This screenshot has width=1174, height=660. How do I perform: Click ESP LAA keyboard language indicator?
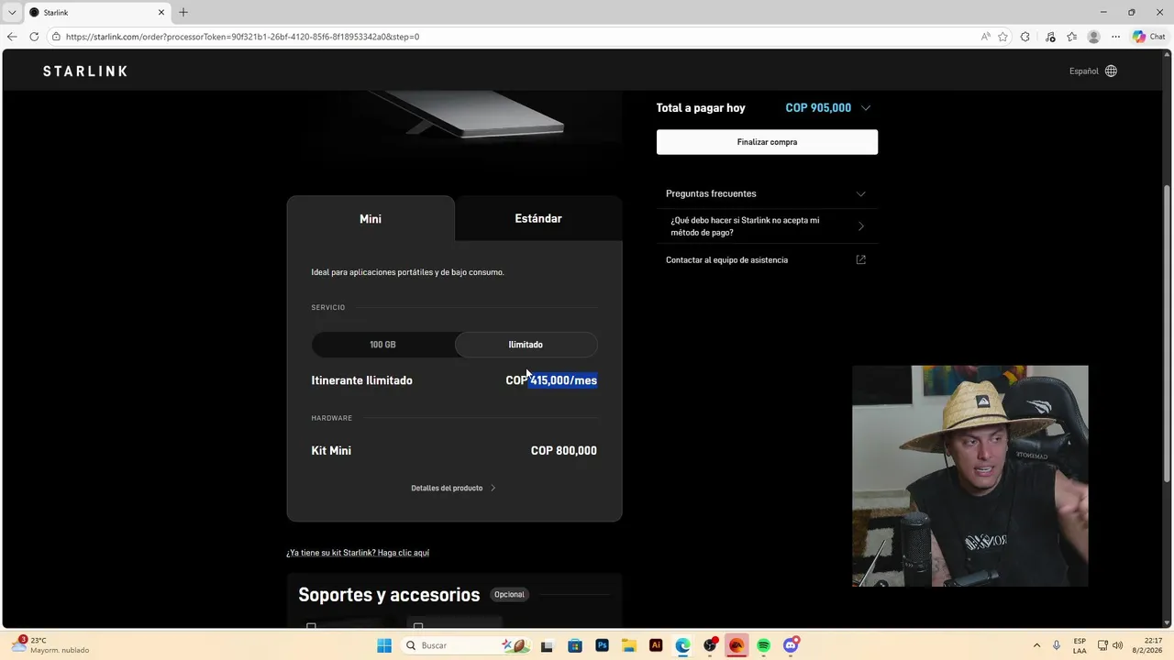pyautogui.click(x=1080, y=645)
